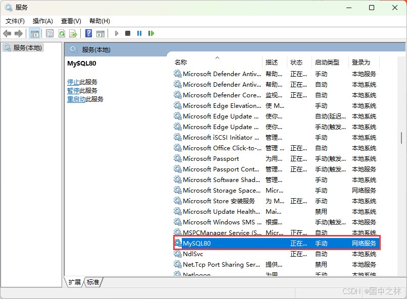Minimize the 服务 window
The width and height of the screenshot is (407, 299).
(349, 8)
